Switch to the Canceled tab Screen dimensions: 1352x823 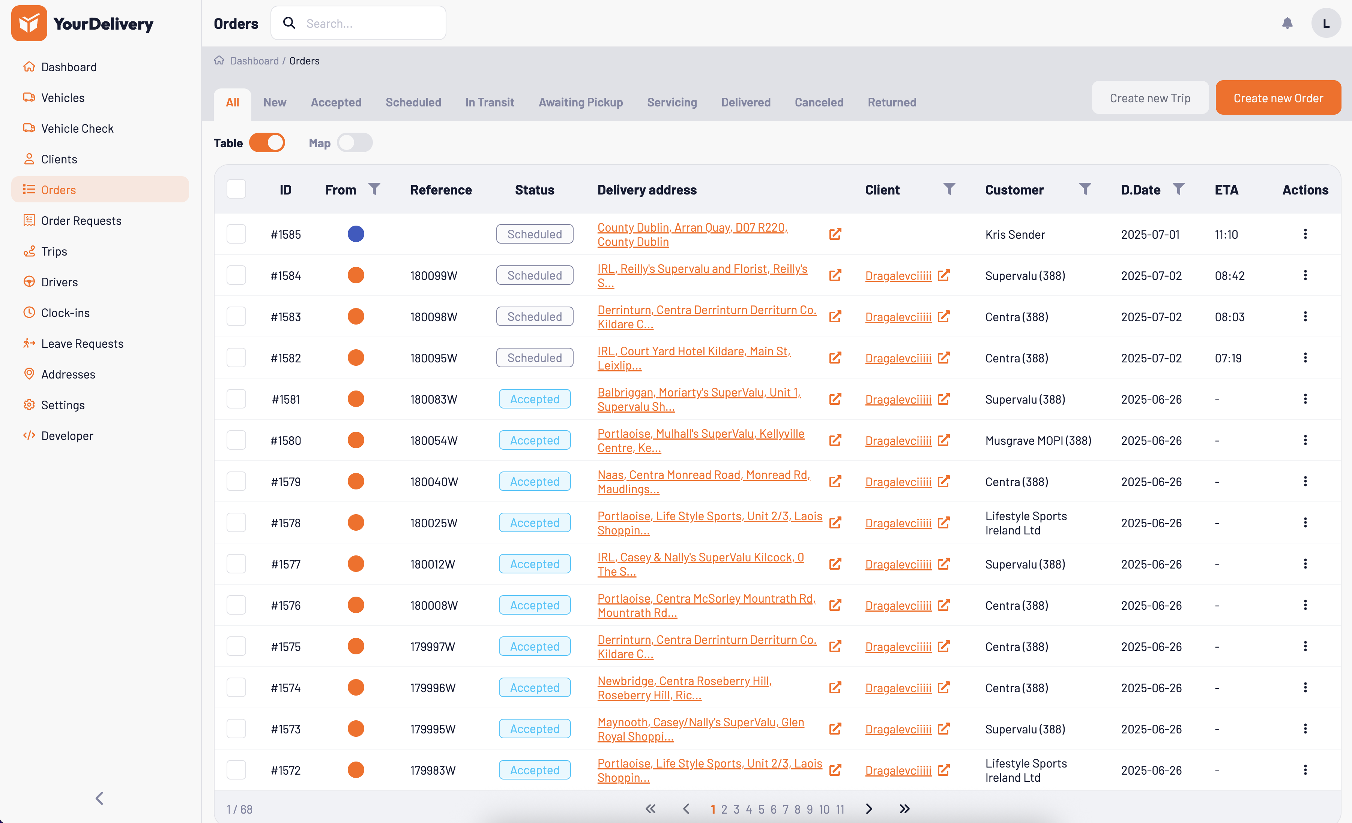pos(819,102)
